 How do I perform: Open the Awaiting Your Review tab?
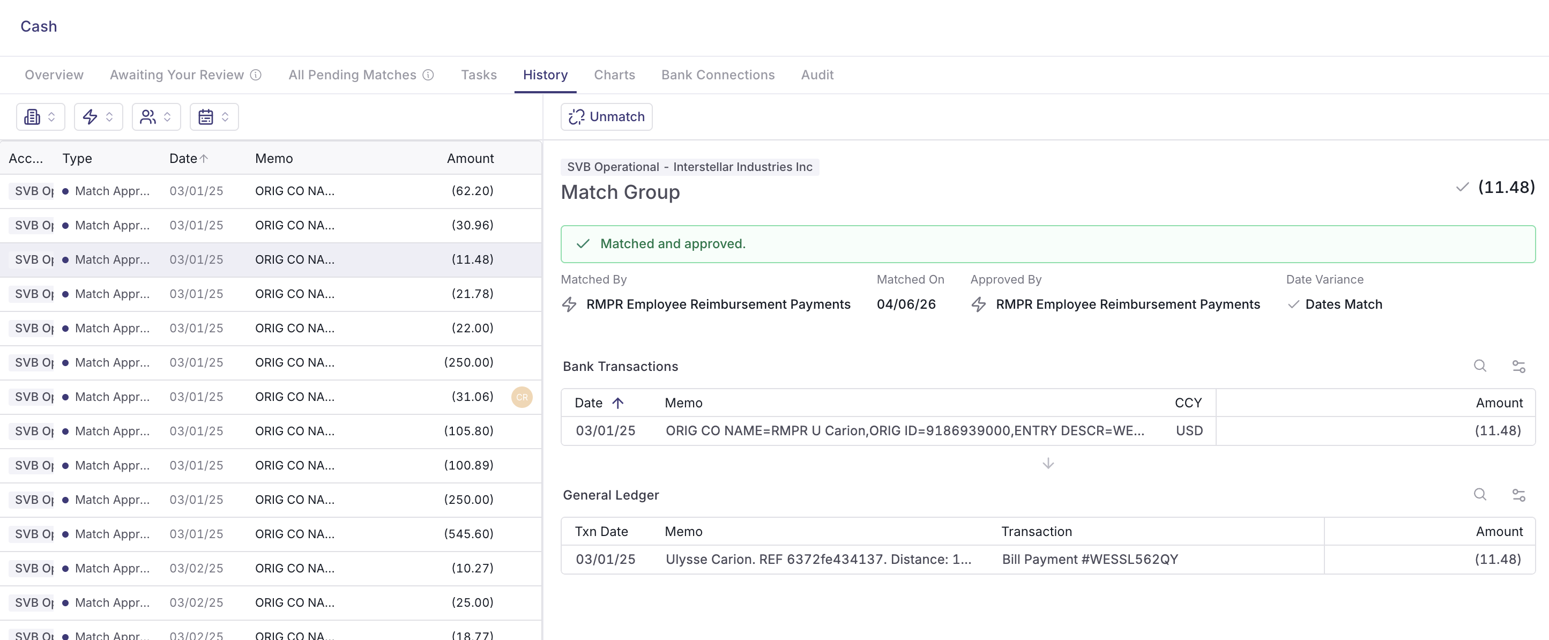click(177, 75)
